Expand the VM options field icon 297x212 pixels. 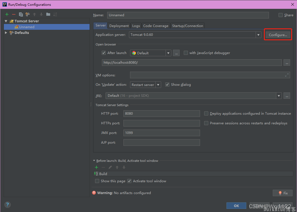[287, 75]
